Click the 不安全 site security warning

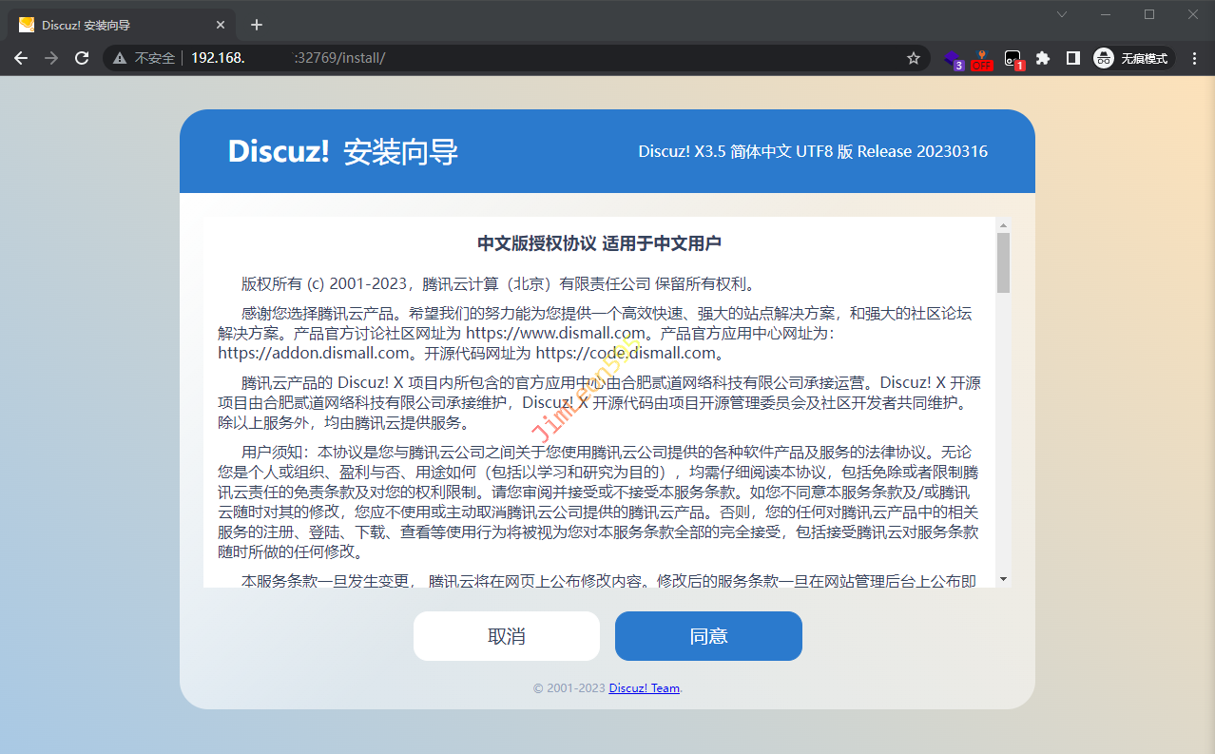[145, 58]
